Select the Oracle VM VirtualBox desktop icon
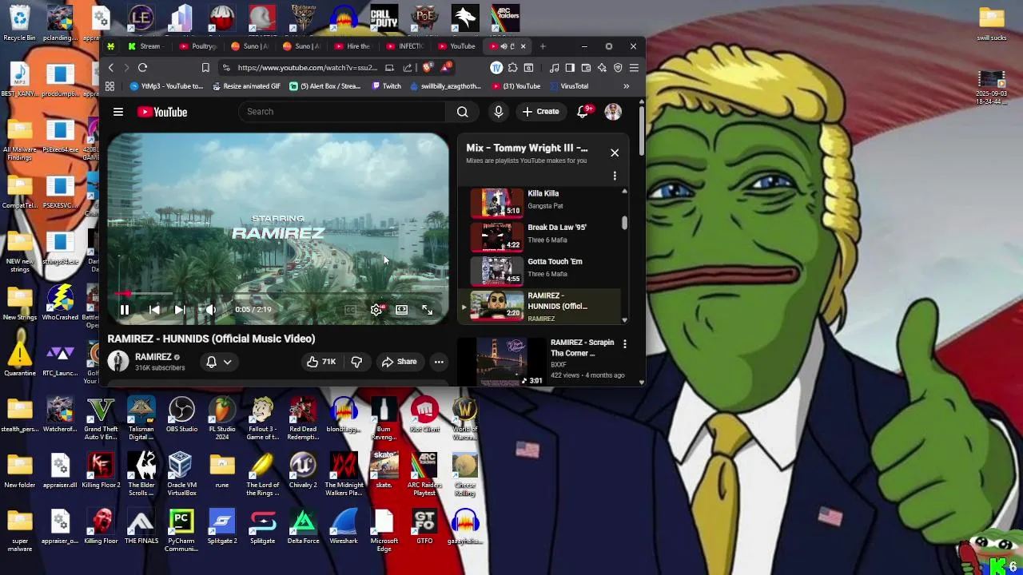 click(181, 474)
